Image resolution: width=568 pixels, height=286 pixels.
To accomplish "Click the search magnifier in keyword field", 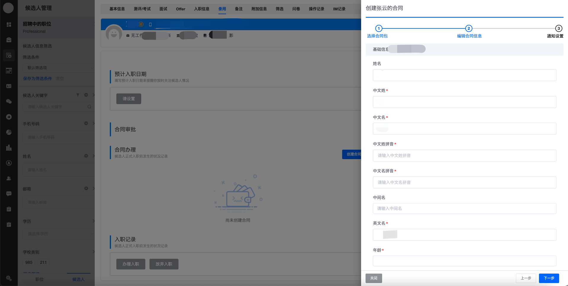I will (89, 107).
